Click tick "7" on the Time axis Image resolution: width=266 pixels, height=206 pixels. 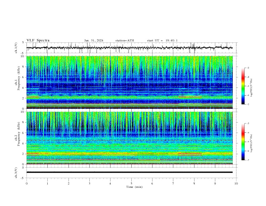[173, 183]
